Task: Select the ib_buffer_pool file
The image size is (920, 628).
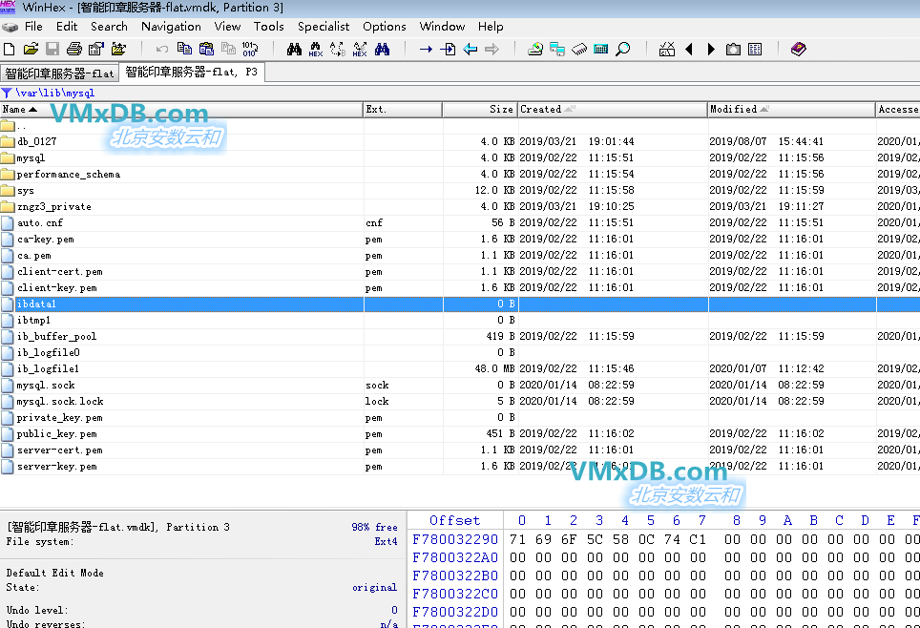Action: pyautogui.click(x=56, y=336)
